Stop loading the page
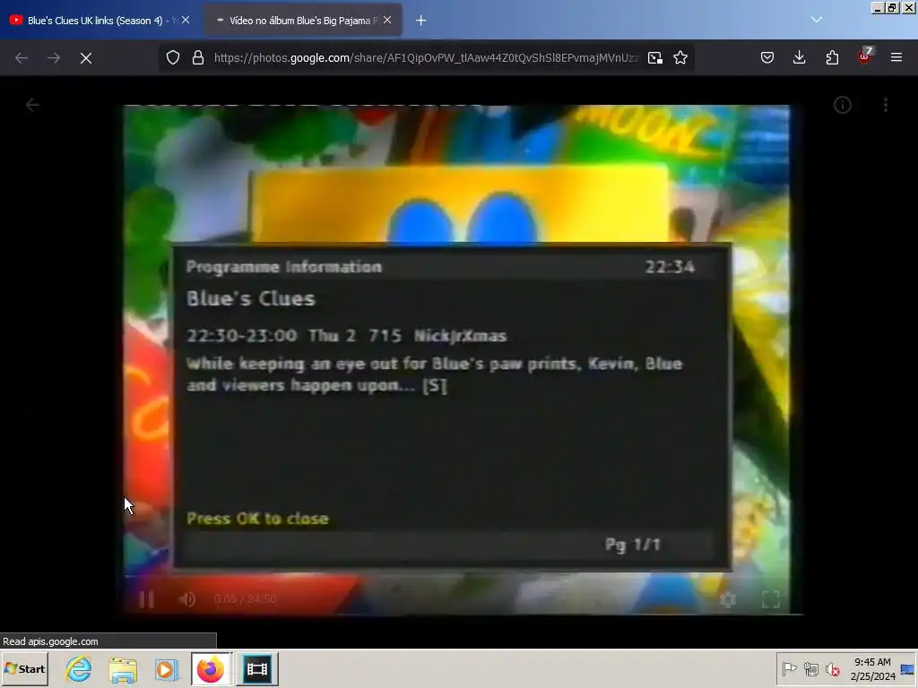This screenshot has height=688, width=918. click(x=86, y=58)
